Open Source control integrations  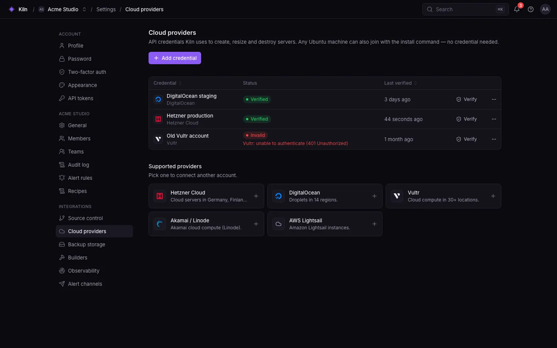(94, 218)
